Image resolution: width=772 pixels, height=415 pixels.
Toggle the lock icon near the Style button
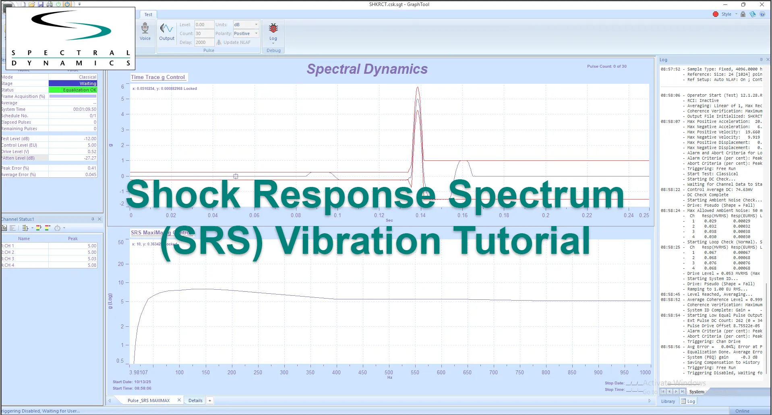743,14
